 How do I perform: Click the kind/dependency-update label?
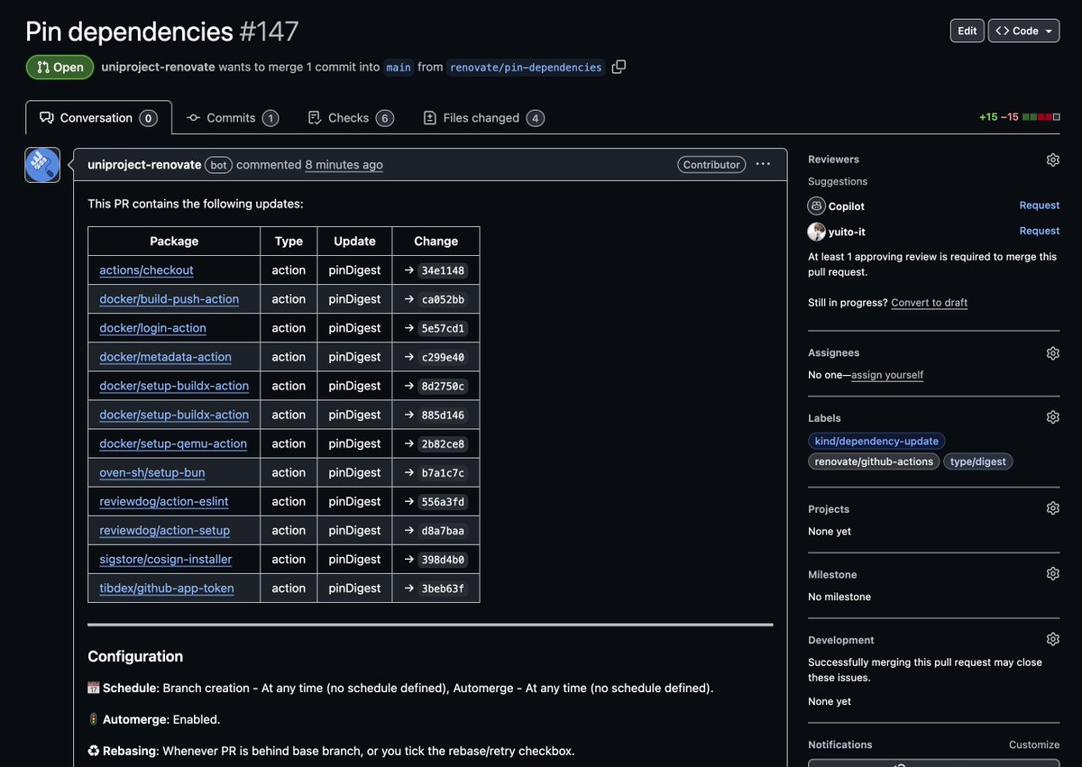click(876, 441)
